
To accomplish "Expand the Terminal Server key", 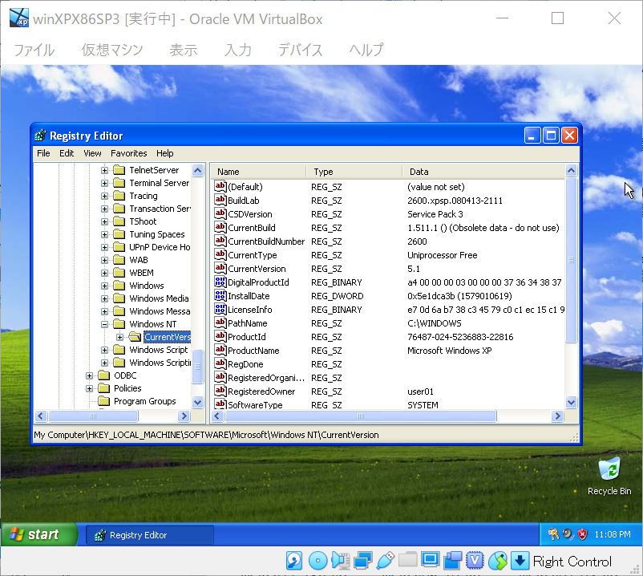I will tap(104, 183).
